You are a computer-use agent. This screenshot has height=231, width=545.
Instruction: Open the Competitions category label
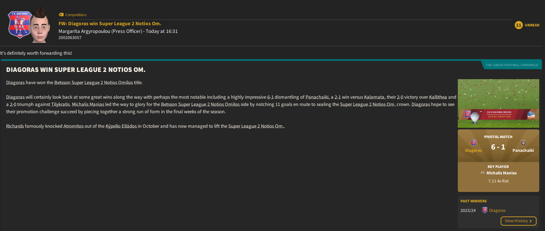(x=76, y=15)
